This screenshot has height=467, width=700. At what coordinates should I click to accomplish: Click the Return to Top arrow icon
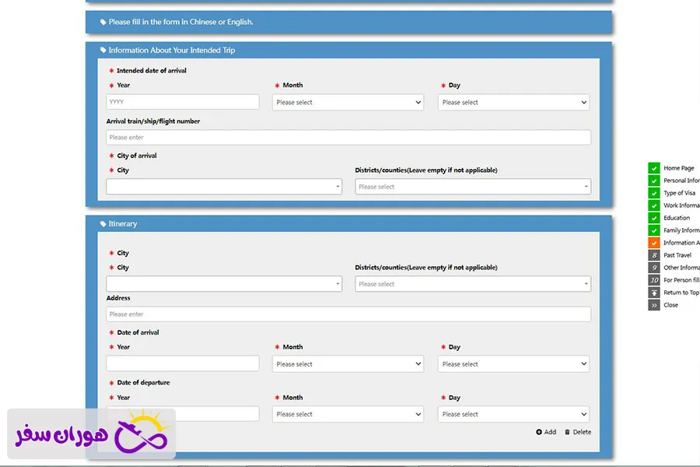pyautogui.click(x=654, y=293)
